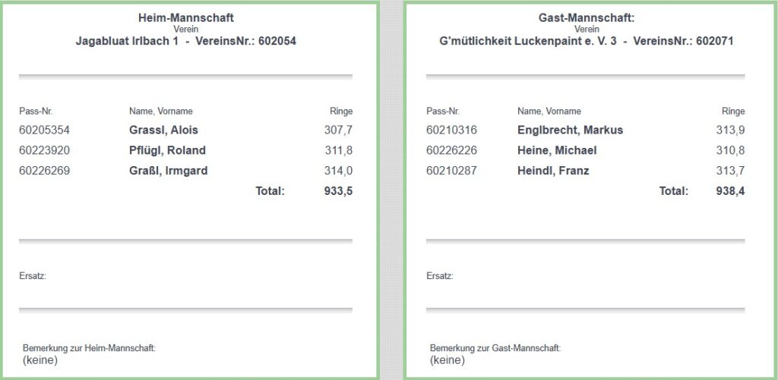Select the name Heine, Michael
Viewport: 778px width, 380px height.
557,150
